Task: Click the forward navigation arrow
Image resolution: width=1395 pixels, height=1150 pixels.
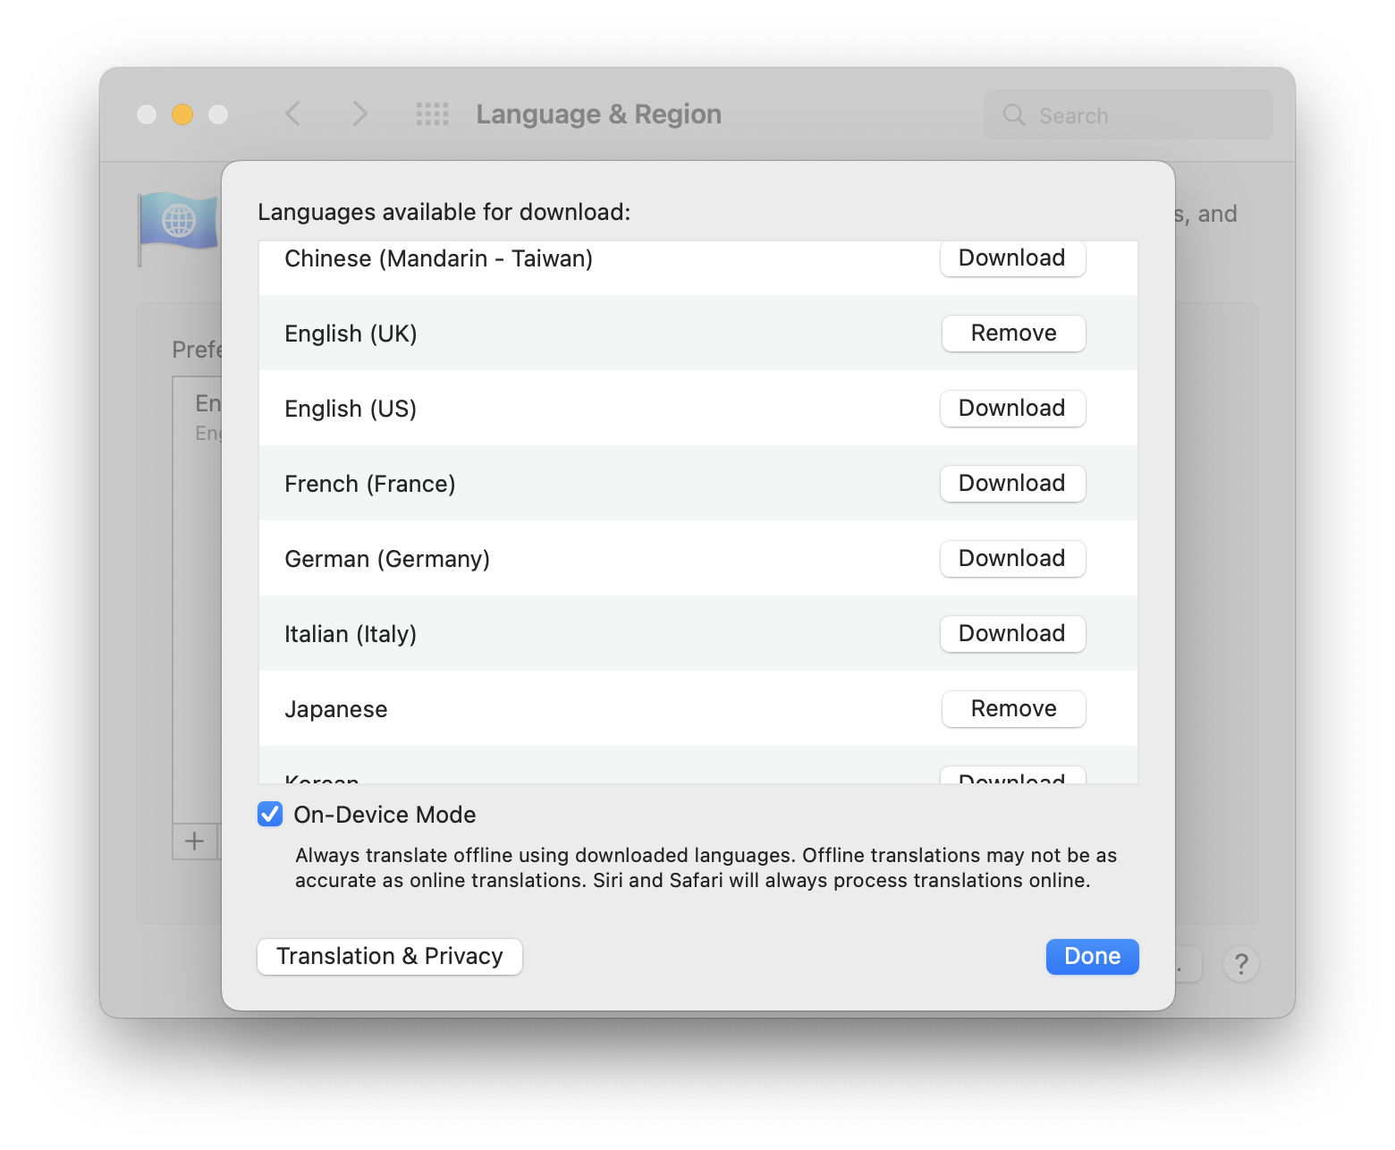Action: click(x=359, y=114)
